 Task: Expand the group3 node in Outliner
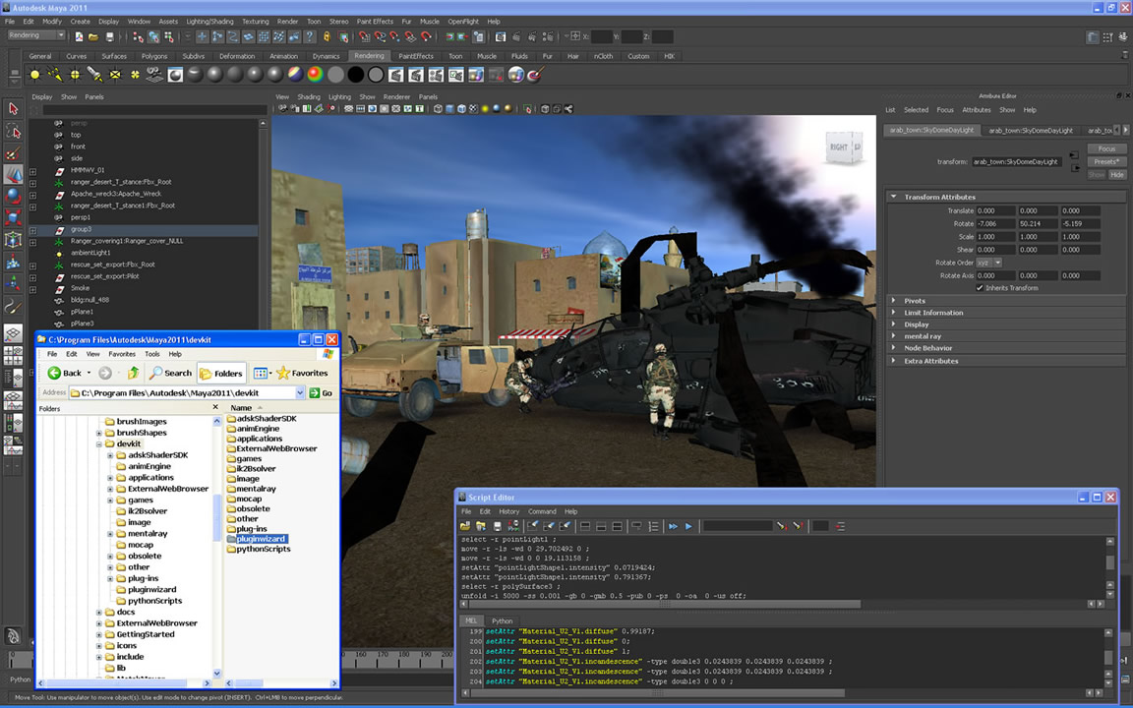pyautogui.click(x=32, y=230)
